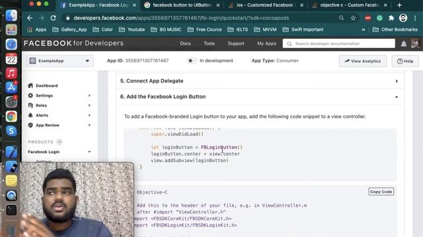This screenshot has height=237, width=423.
Task: Open the Other Bookmarks folder
Action: tap(395, 30)
